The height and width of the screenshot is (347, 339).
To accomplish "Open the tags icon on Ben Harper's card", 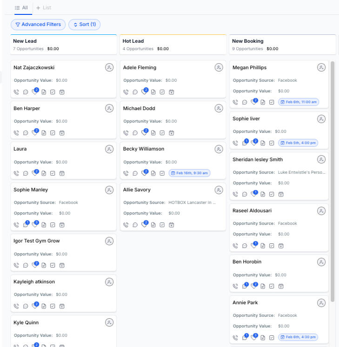I will [35, 133].
